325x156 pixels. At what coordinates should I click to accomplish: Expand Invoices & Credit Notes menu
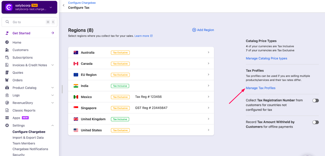[x=53, y=65]
